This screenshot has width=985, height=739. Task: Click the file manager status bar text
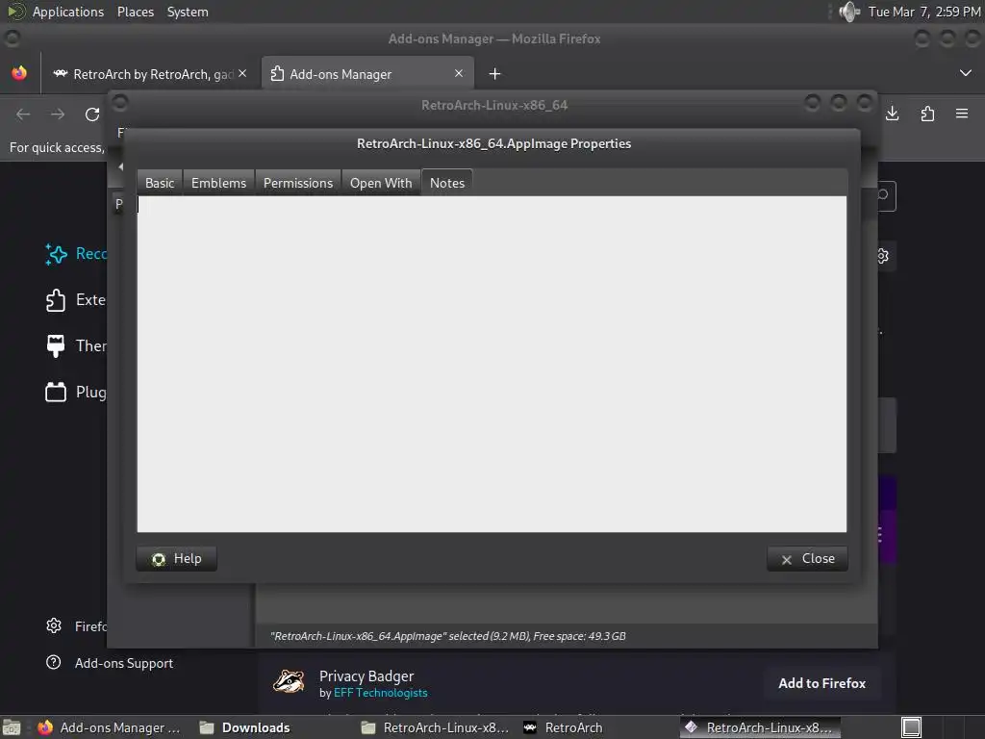[448, 636]
